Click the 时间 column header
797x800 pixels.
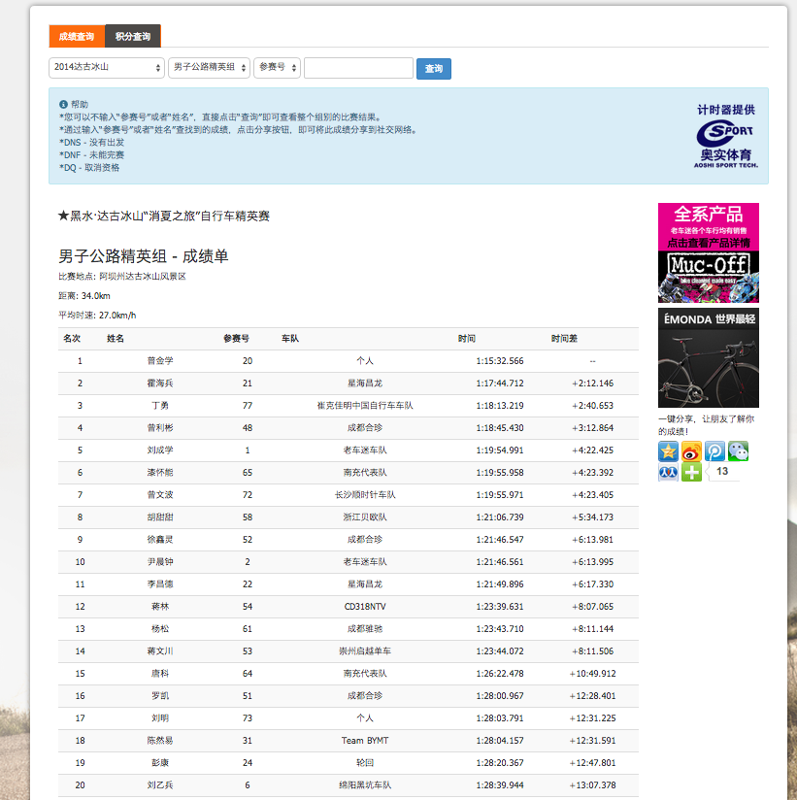pos(466,339)
